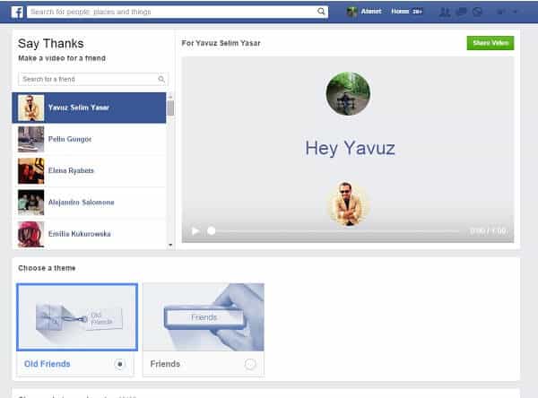The height and width of the screenshot is (398, 538).
Task: Select the Old Friends theme radio button
Action: (x=120, y=364)
